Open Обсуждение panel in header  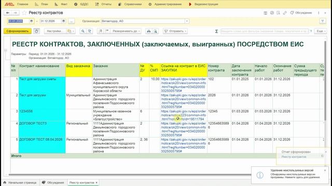pyautogui.click(x=301, y=13)
